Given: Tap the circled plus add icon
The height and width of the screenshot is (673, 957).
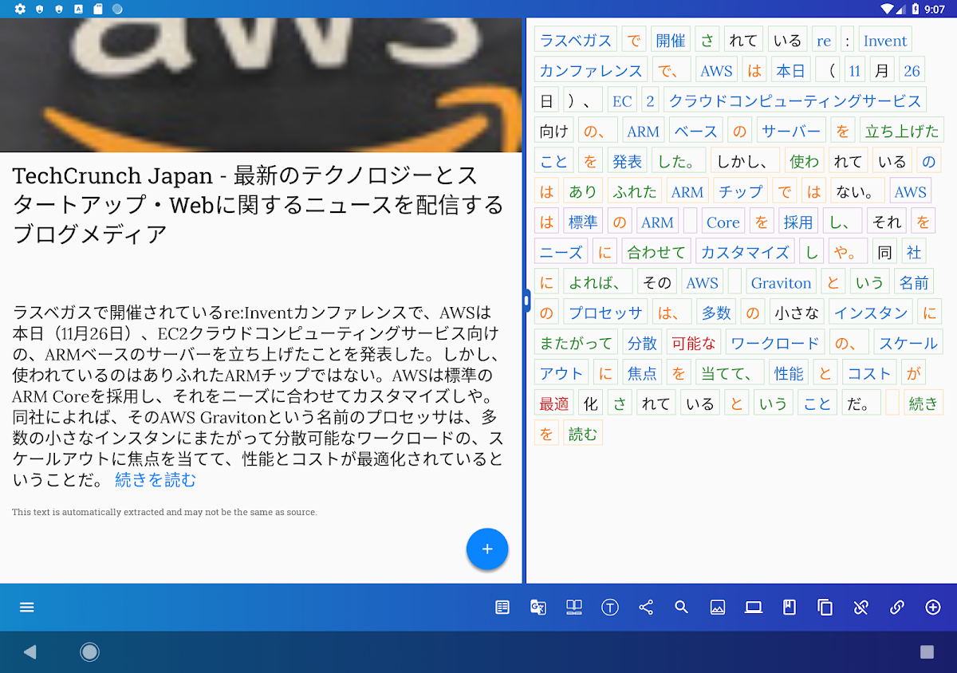Looking at the screenshot, I should (x=933, y=608).
